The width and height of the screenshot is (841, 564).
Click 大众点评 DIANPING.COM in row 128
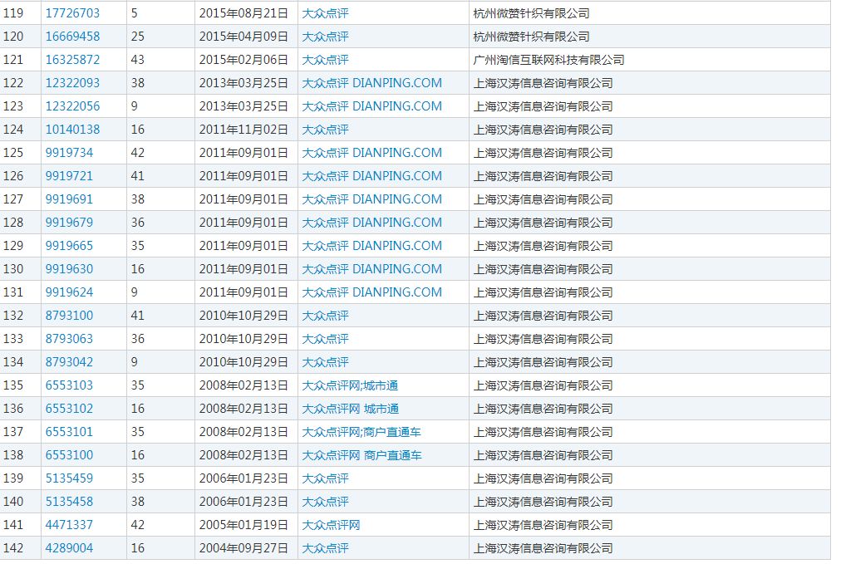pos(372,223)
